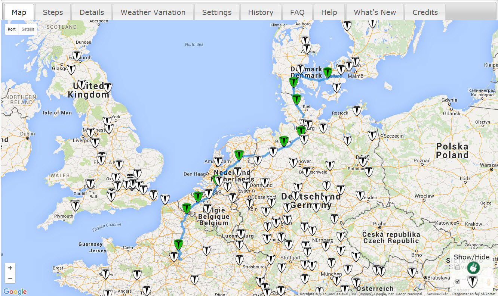Open the Weather Variation tab
The width and height of the screenshot is (498, 296).
[x=153, y=12]
